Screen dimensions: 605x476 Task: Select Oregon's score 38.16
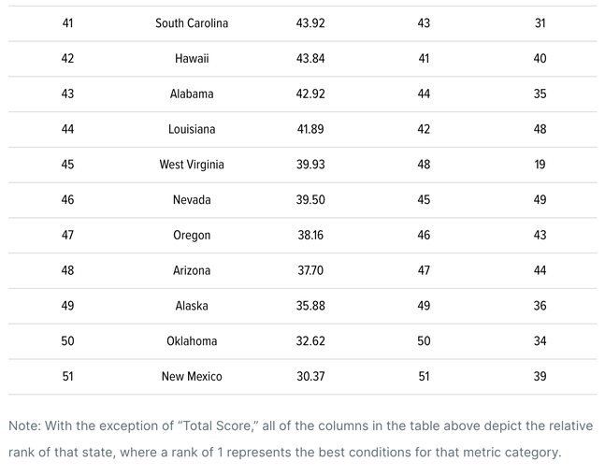[x=310, y=236]
